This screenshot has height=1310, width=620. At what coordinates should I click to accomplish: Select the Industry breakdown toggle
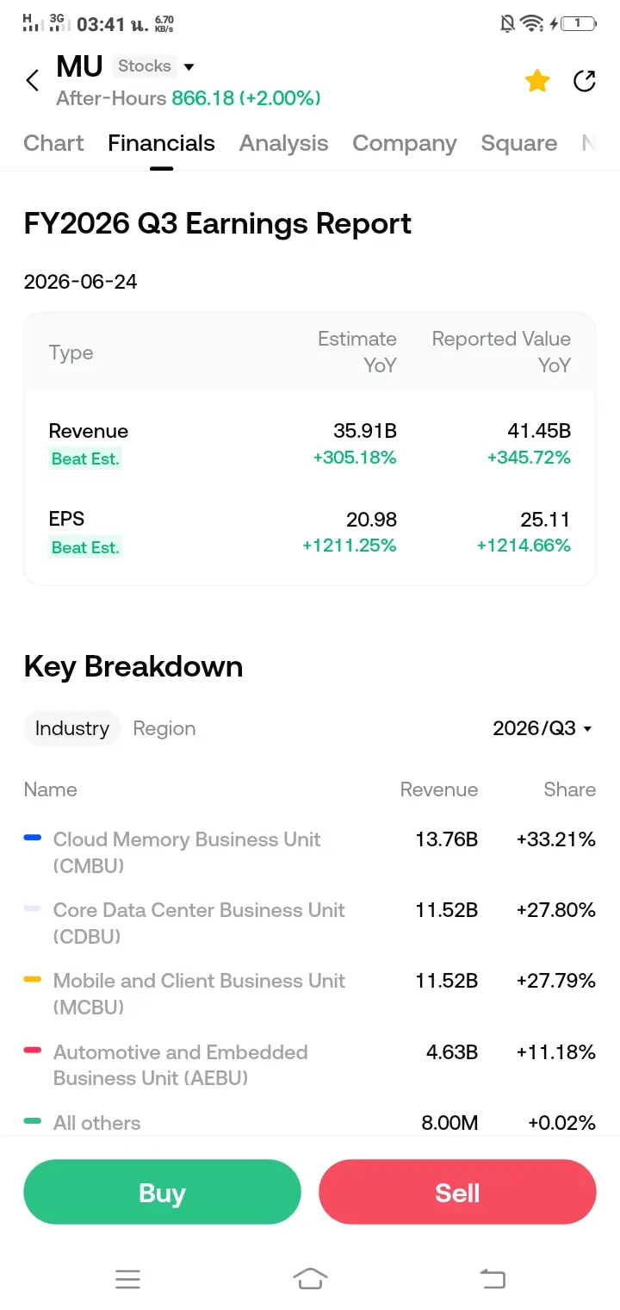pos(72,728)
